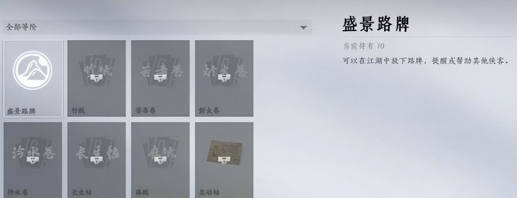Click the lock icon on 麻纸 card
Image resolution: width=517 pixels, height=198 pixels.
[x=160, y=160]
